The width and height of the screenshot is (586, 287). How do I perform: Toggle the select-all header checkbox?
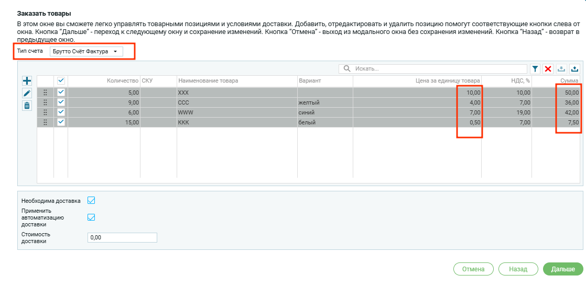click(x=61, y=81)
